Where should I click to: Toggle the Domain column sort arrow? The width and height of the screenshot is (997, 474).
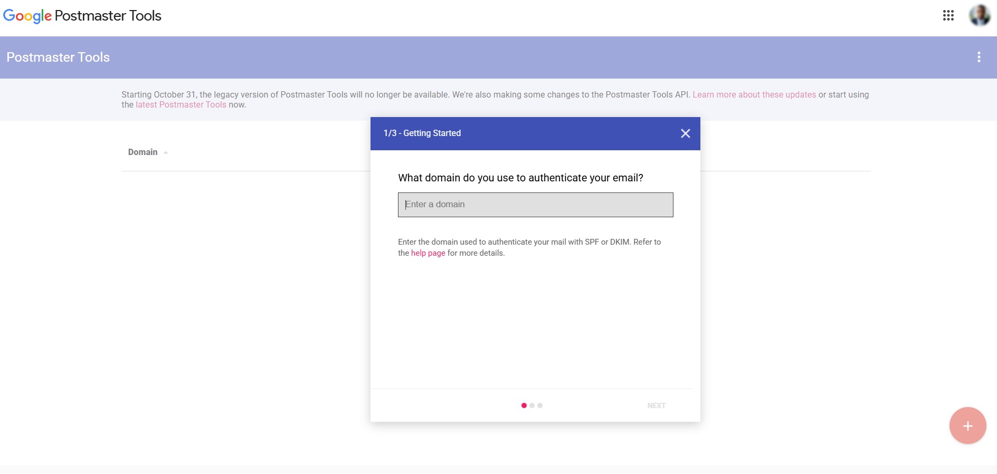(x=166, y=152)
